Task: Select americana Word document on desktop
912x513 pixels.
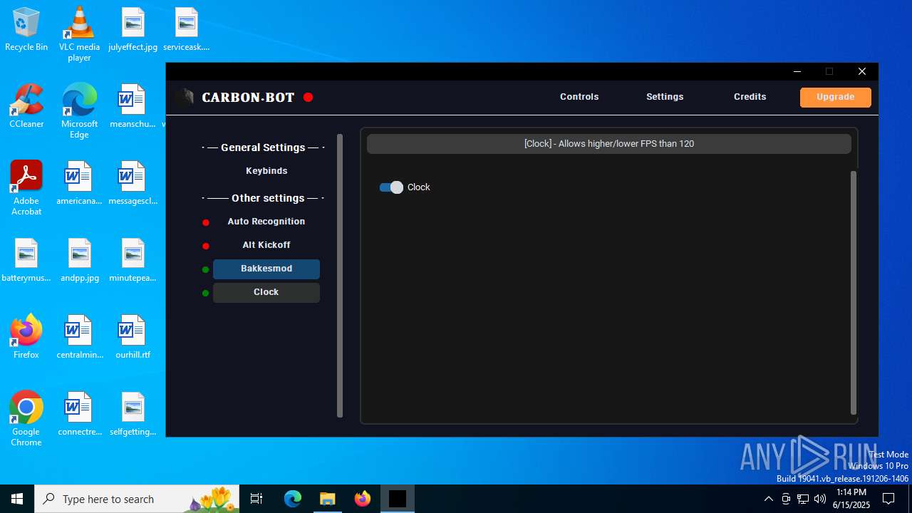Action: [x=79, y=184]
